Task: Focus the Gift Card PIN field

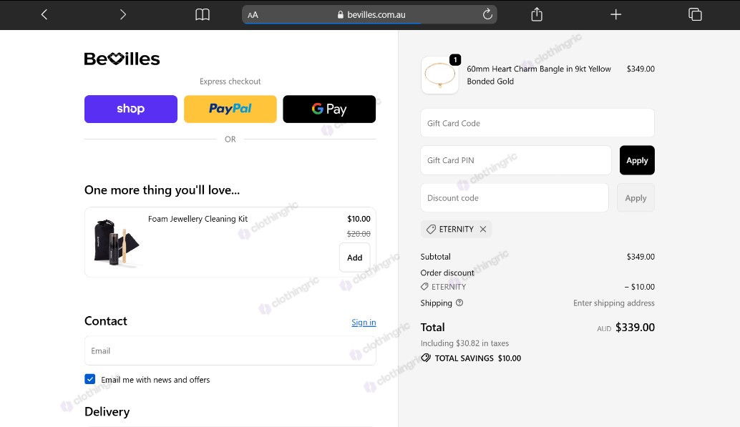Action: (x=516, y=160)
